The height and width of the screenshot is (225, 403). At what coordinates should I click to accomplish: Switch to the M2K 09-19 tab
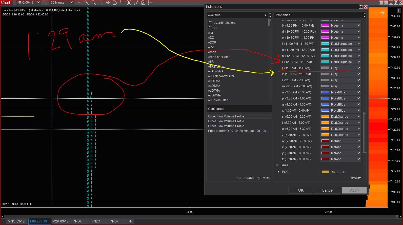pos(60,221)
